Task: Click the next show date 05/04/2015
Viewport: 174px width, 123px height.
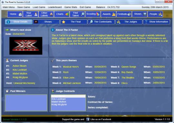Action: coord(19,34)
